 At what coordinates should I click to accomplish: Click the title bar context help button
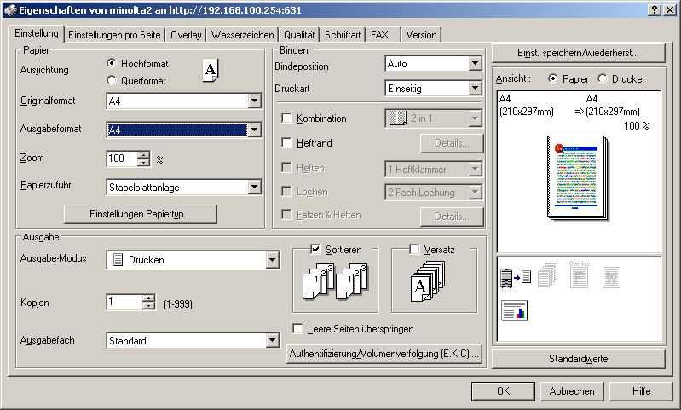655,9
